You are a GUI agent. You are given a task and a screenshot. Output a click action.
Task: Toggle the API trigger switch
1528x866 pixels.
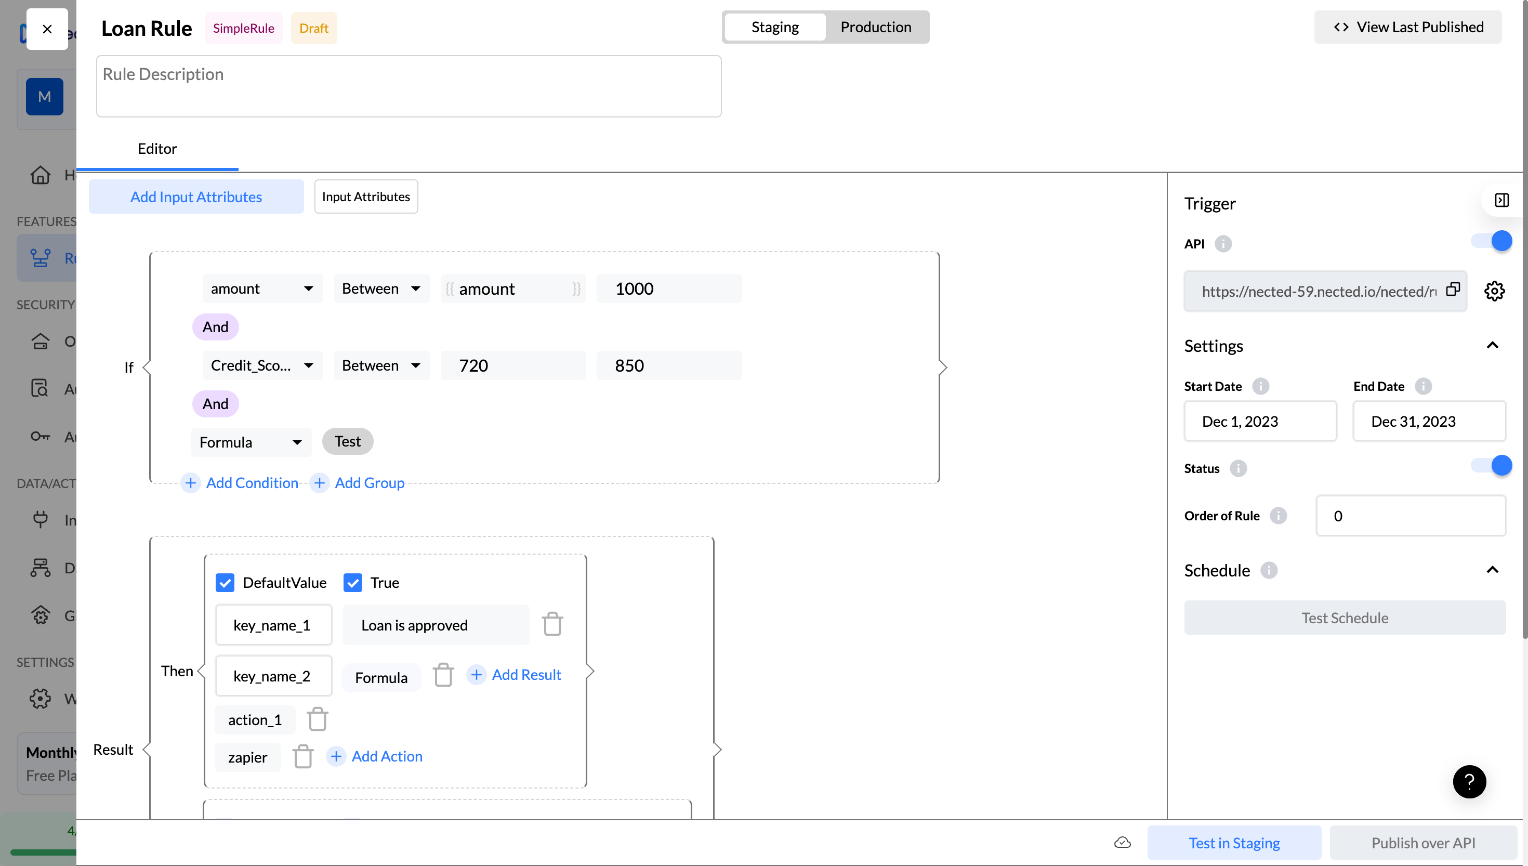(x=1492, y=242)
